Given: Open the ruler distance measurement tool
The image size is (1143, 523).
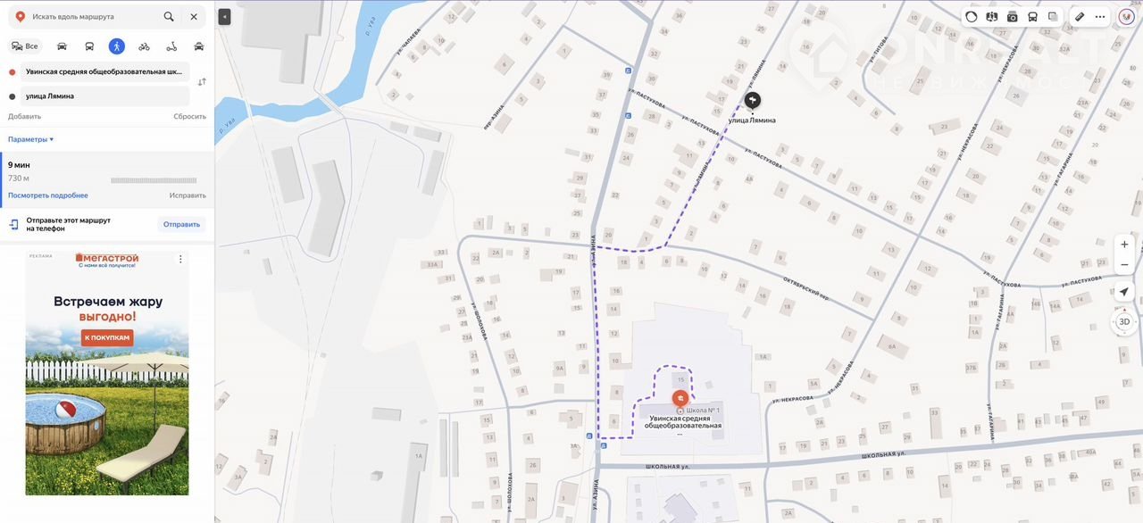Looking at the screenshot, I should (x=1080, y=16).
